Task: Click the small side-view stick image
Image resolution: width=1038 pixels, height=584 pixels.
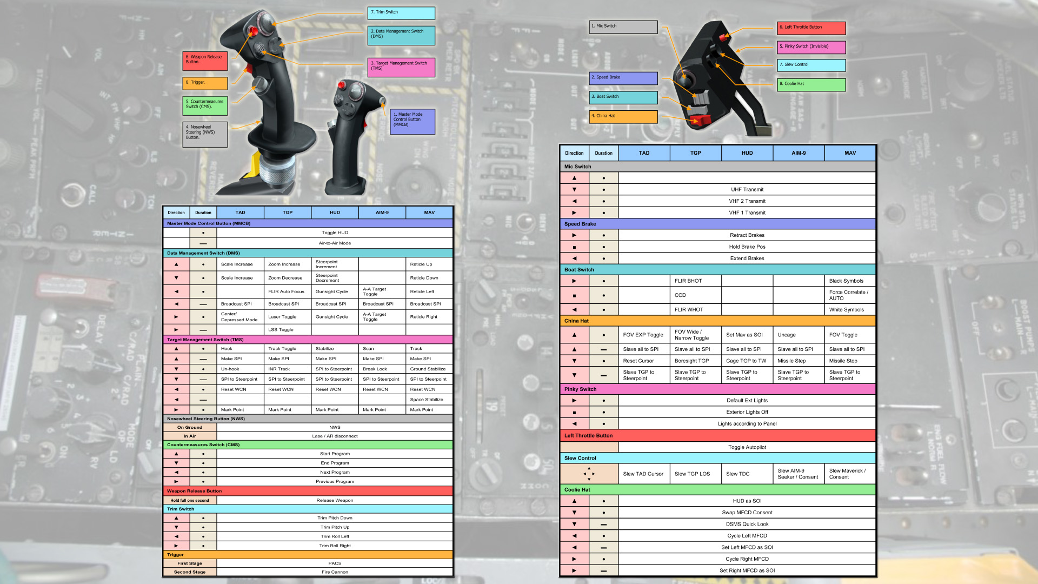Action: point(355,137)
